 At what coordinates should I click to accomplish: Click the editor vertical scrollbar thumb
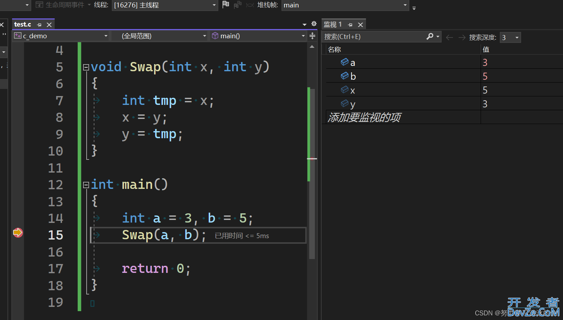tap(312, 174)
